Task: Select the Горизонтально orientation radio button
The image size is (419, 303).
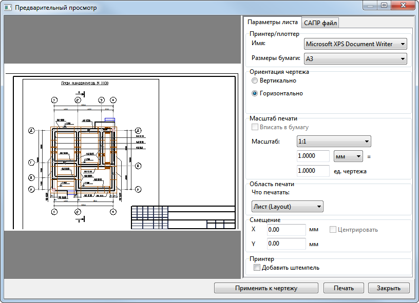Action: [x=255, y=93]
